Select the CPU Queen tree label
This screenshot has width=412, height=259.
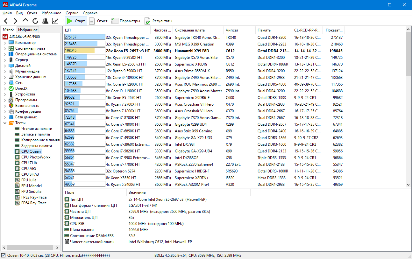coord(31,151)
